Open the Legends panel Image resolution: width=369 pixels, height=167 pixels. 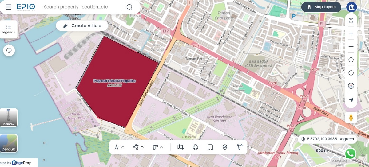(8, 29)
